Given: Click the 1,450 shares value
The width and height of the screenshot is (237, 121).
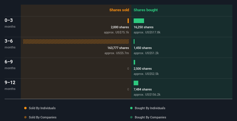Looking at the screenshot, I should click(x=143, y=48).
